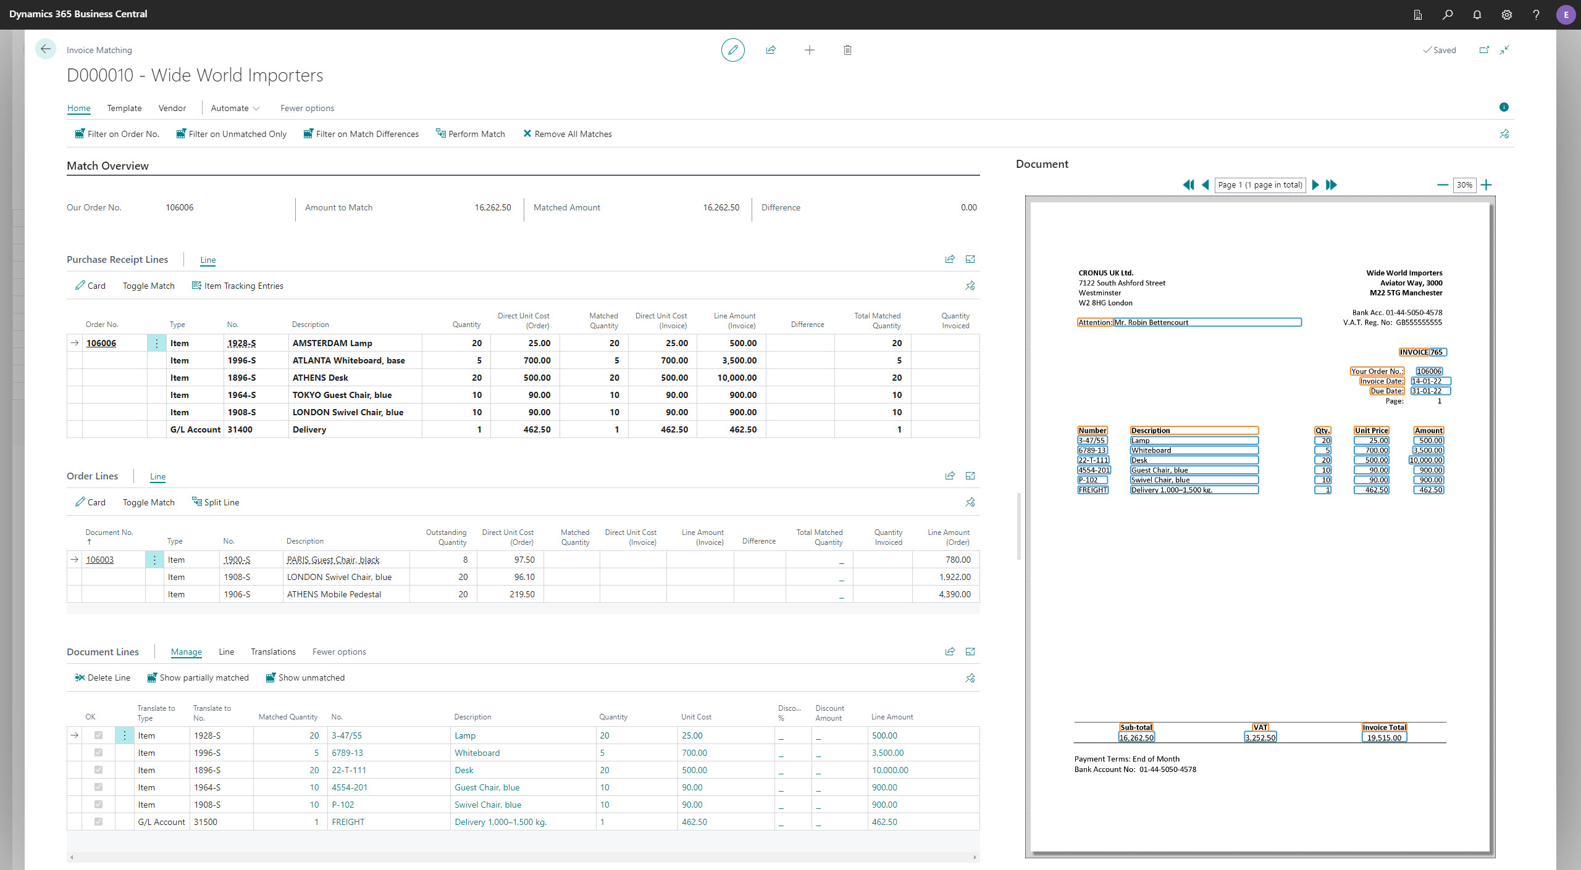Open order number 106003 link

coord(99,560)
